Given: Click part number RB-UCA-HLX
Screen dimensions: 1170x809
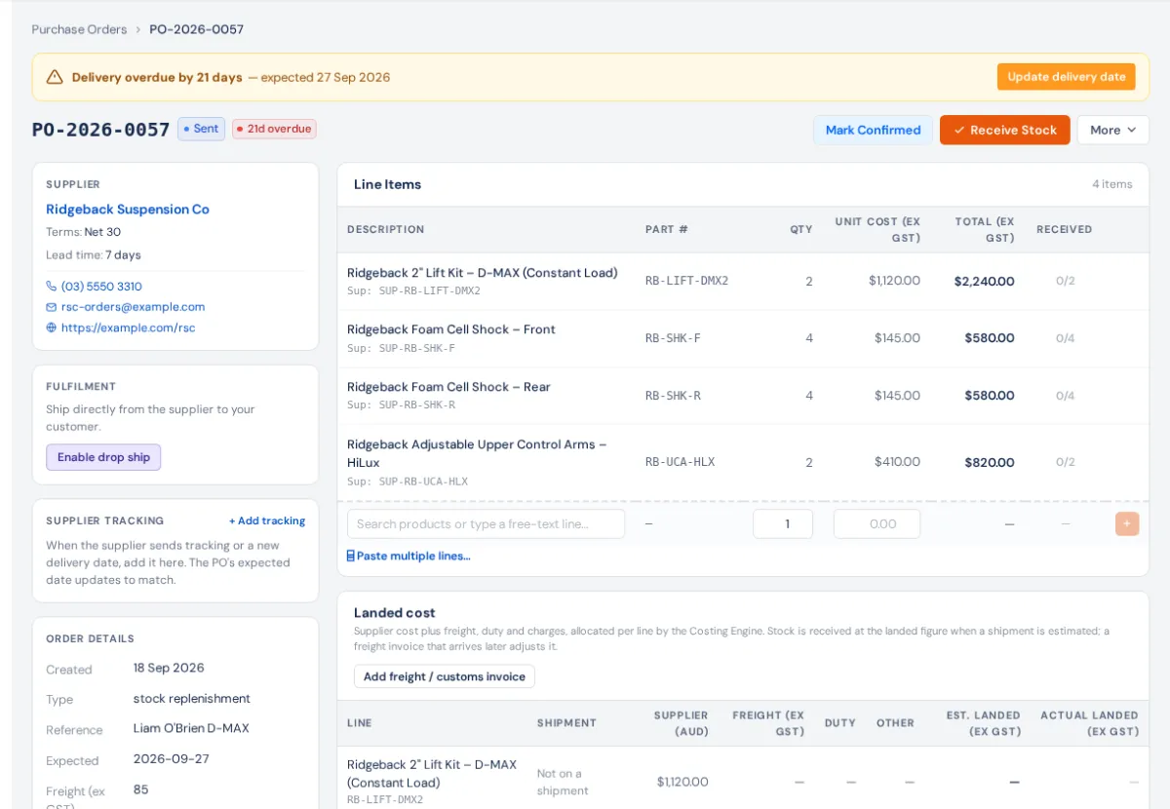Looking at the screenshot, I should [680, 462].
